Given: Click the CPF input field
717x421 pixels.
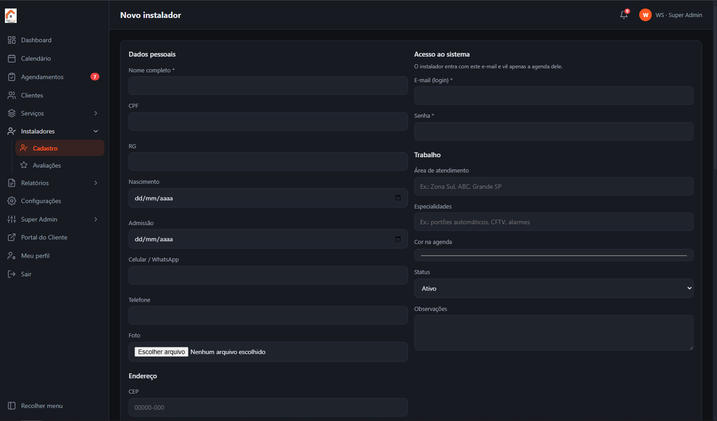Looking at the screenshot, I should 268,121.
